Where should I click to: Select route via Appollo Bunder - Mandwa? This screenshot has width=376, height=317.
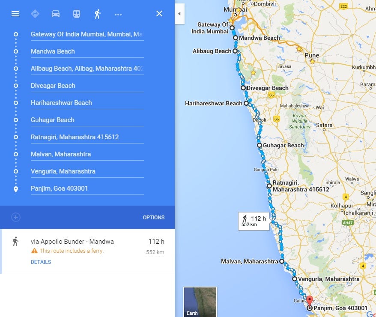tap(88, 251)
